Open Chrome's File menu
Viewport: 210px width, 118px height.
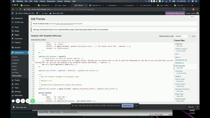tap(26, 1)
